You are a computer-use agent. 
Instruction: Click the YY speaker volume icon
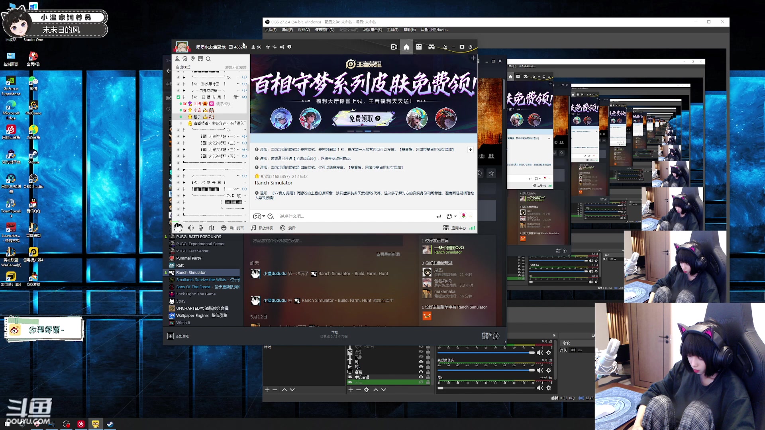[x=191, y=228]
